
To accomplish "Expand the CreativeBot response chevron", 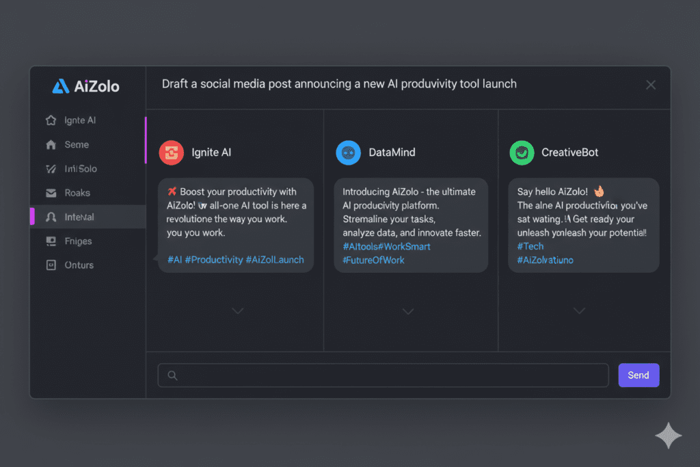I will [x=579, y=311].
